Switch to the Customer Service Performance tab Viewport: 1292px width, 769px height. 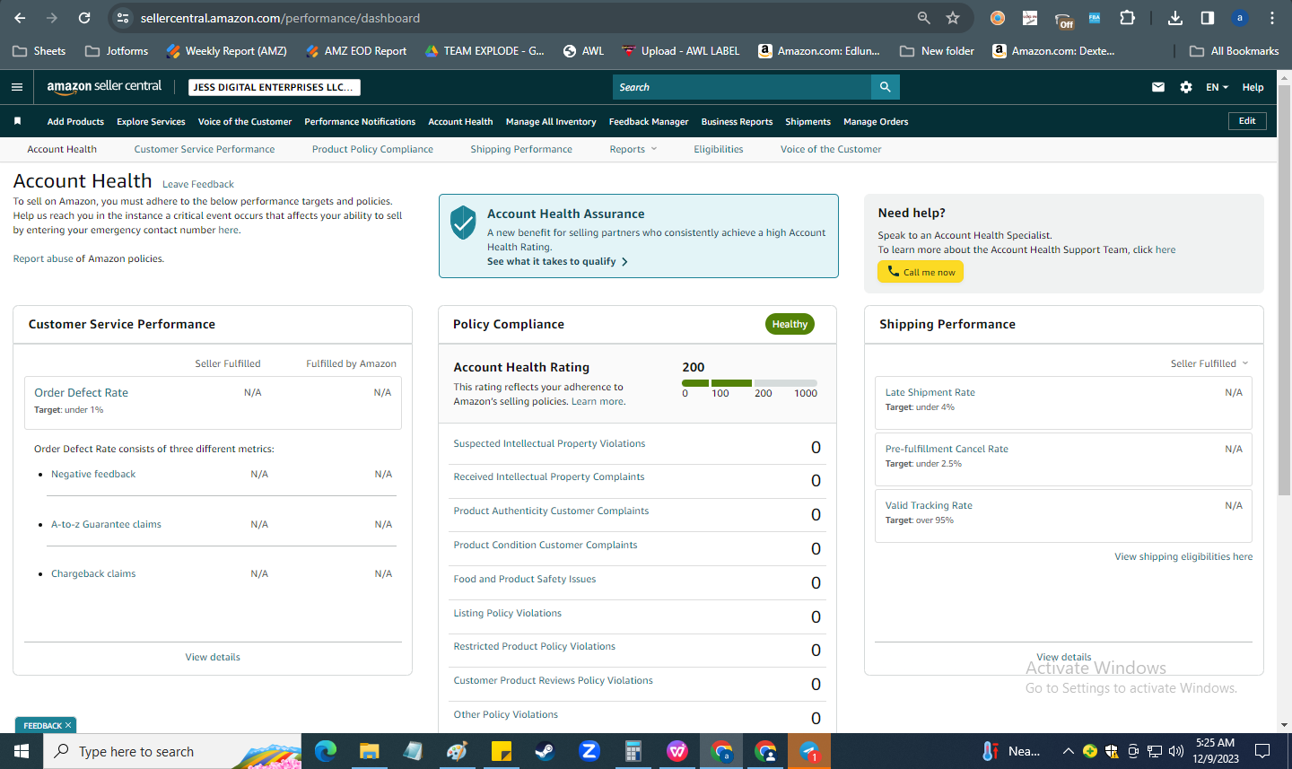(205, 149)
